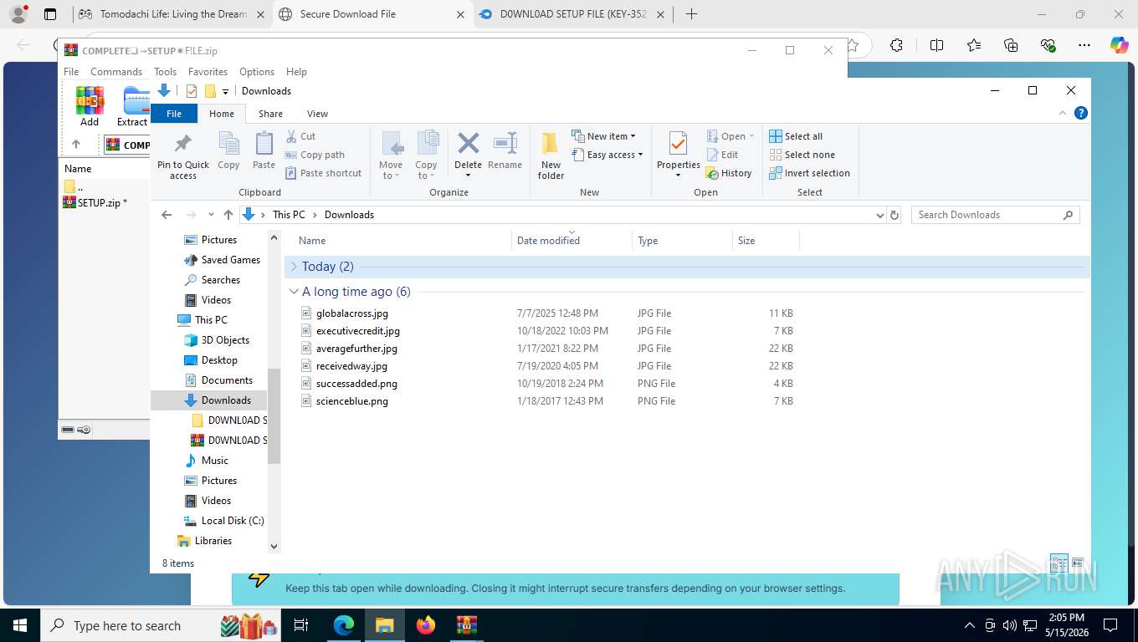Click Select all in ribbon
The image size is (1138, 642).
coord(796,136)
